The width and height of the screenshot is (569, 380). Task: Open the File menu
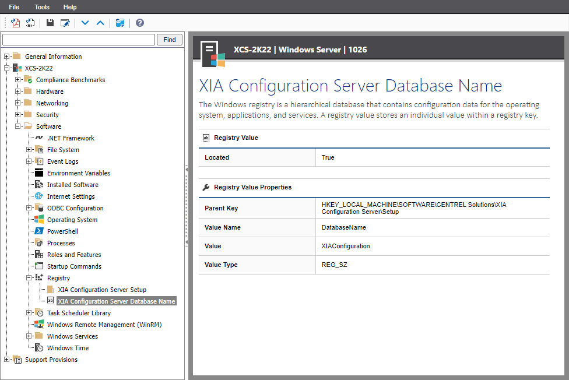tap(14, 7)
